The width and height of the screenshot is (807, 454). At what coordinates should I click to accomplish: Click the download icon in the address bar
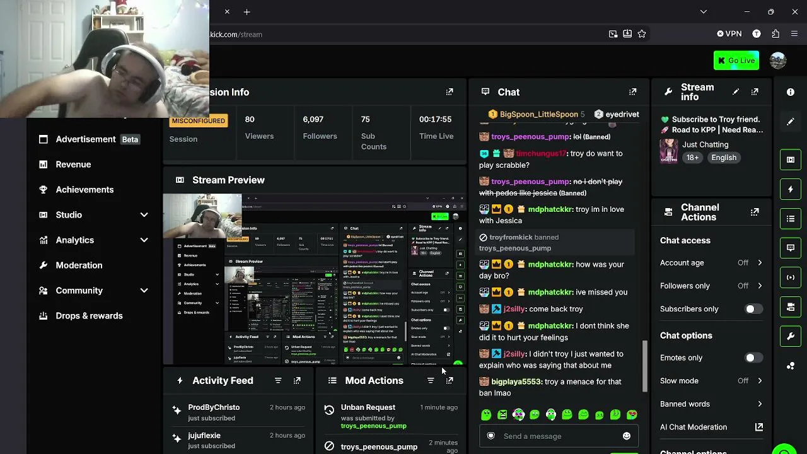coord(627,34)
